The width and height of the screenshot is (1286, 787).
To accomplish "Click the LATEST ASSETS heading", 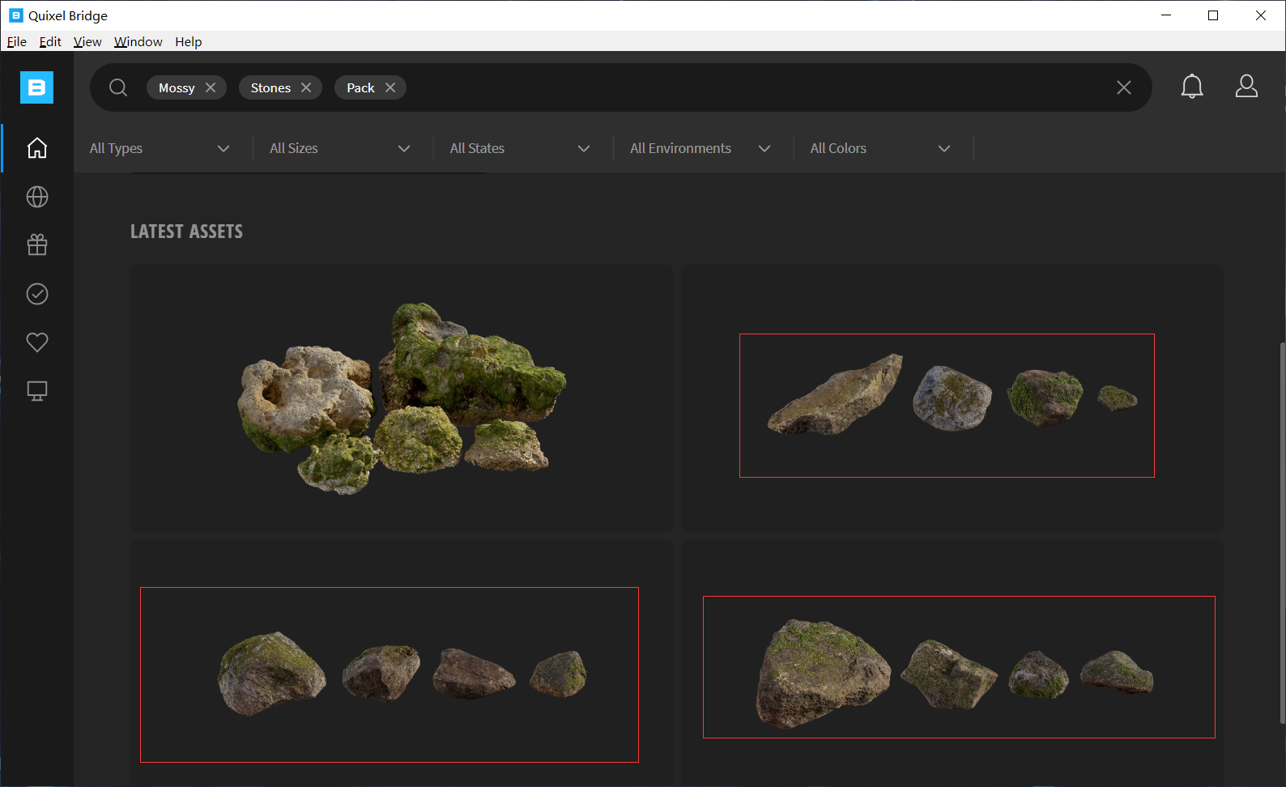I will click(x=186, y=232).
